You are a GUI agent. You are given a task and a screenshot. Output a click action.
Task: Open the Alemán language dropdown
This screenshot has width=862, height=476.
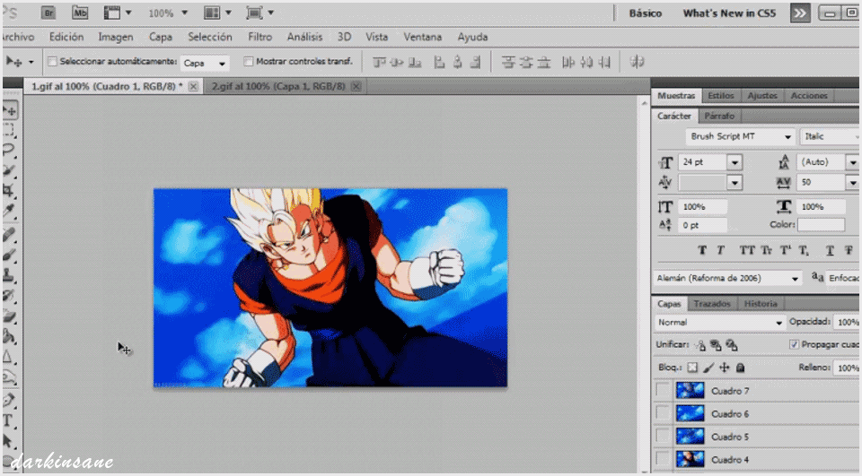point(728,279)
